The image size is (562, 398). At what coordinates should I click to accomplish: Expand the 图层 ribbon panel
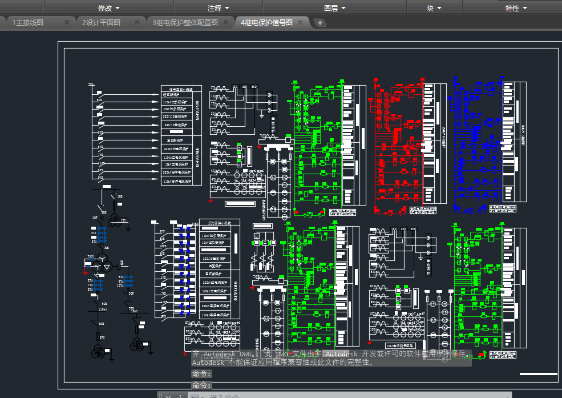[x=334, y=8]
